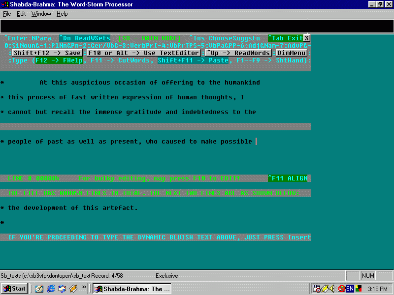The image size is (394, 295).
Task: Open the Window menu
Action: click(41, 14)
